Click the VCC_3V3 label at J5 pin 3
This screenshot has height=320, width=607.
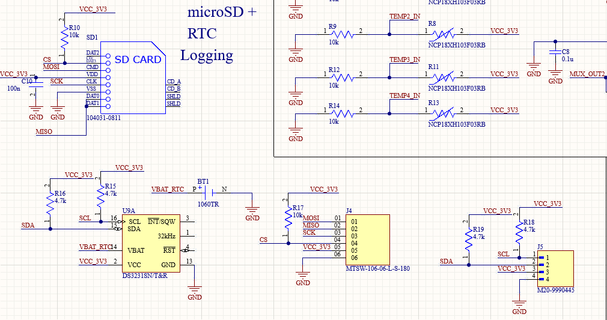511,268
